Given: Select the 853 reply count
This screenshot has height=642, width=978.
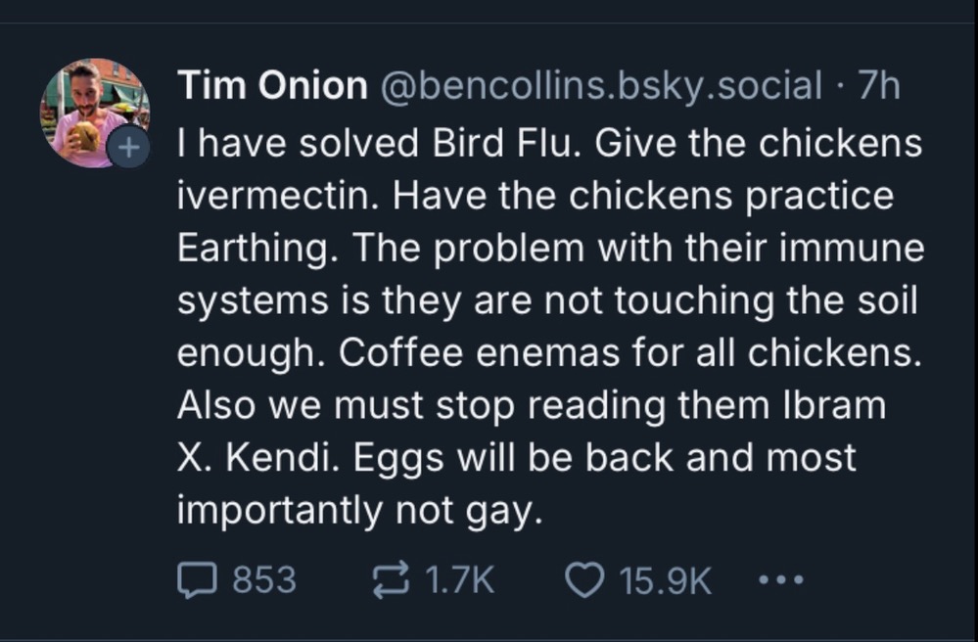Looking at the screenshot, I should coord(264,580).
